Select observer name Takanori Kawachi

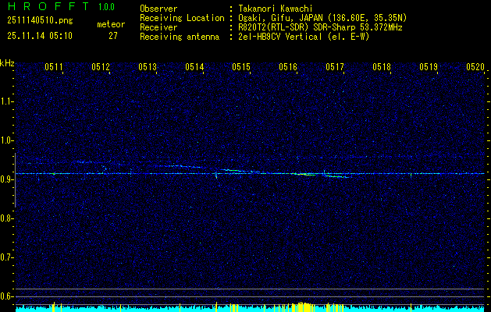coord(276,9)
